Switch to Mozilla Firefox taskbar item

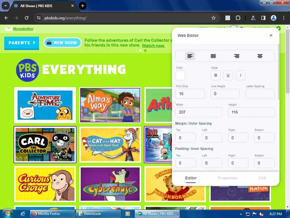tap(52, 214)
